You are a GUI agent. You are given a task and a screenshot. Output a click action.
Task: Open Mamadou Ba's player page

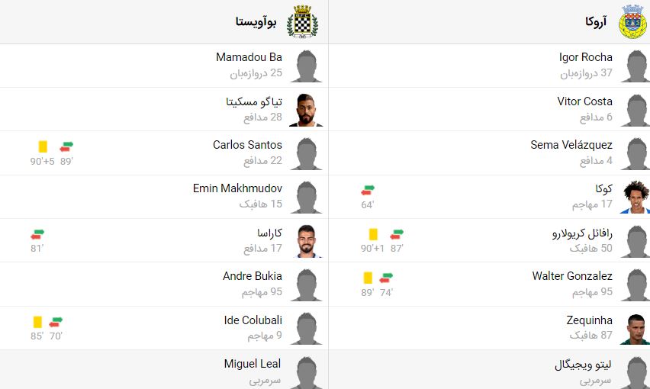click(x=249, y=57)
